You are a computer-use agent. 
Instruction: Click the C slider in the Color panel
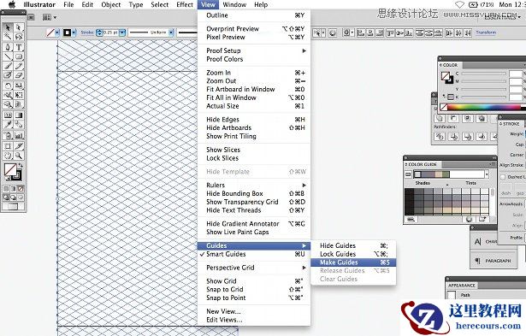pos(484,74)
